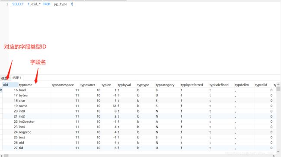Select the typnamespace column header
The image size is (281, 157).
pyautogui.click(x=65, y=85)
